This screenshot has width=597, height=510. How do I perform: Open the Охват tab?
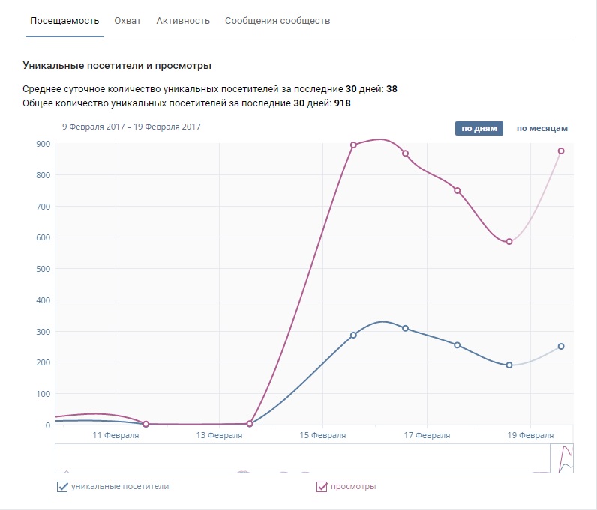tap(127, 21)
